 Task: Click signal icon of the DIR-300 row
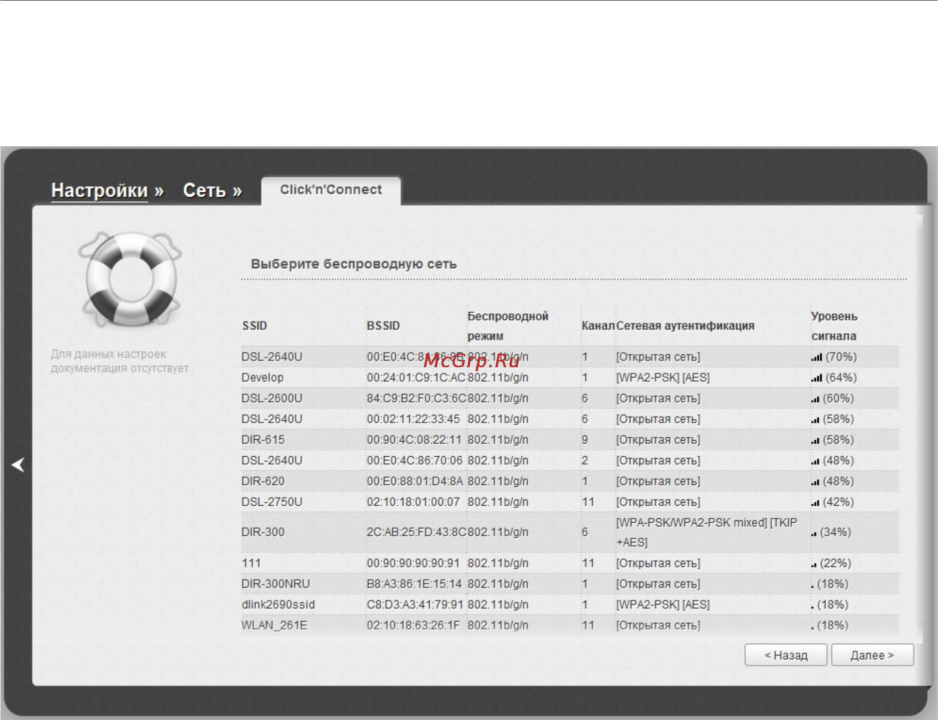click(x=814, y=533)
